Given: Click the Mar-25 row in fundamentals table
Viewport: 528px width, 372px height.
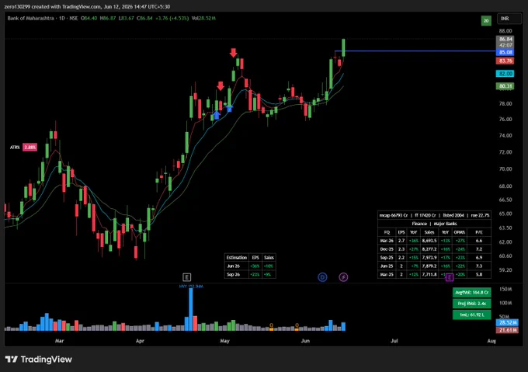Looking at the screenshot, I should pyautogui.click(x=434, y=274).
